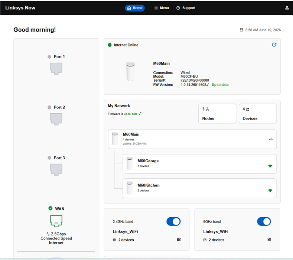Click the green Internet Online indicator
The image size is (293, 260).
pos(110,45)
